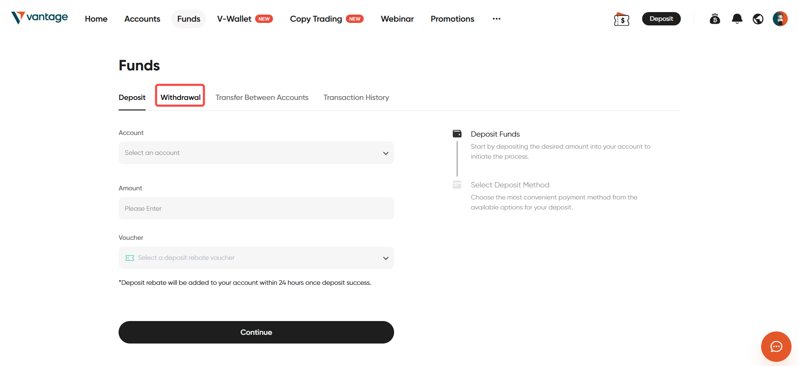Viewport: 799px width, 366px height.
Task: Open the V-Wallet menu item
Action: (x=234, y=19)
